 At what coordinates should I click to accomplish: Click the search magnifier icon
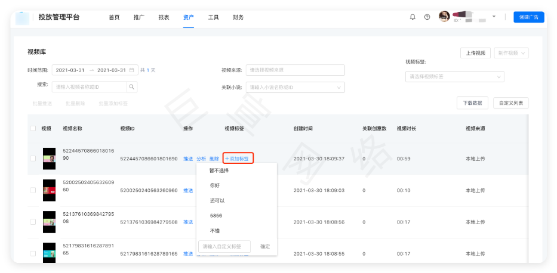coord(132,87)
